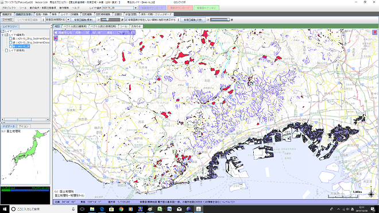Open the ベクトル読込(編集用) tab

click(x=75, y=26)
